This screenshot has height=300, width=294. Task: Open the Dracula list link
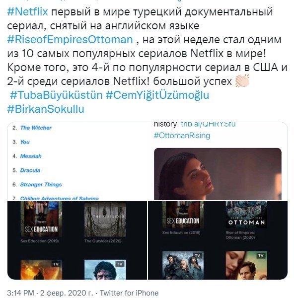coord(30,170)
